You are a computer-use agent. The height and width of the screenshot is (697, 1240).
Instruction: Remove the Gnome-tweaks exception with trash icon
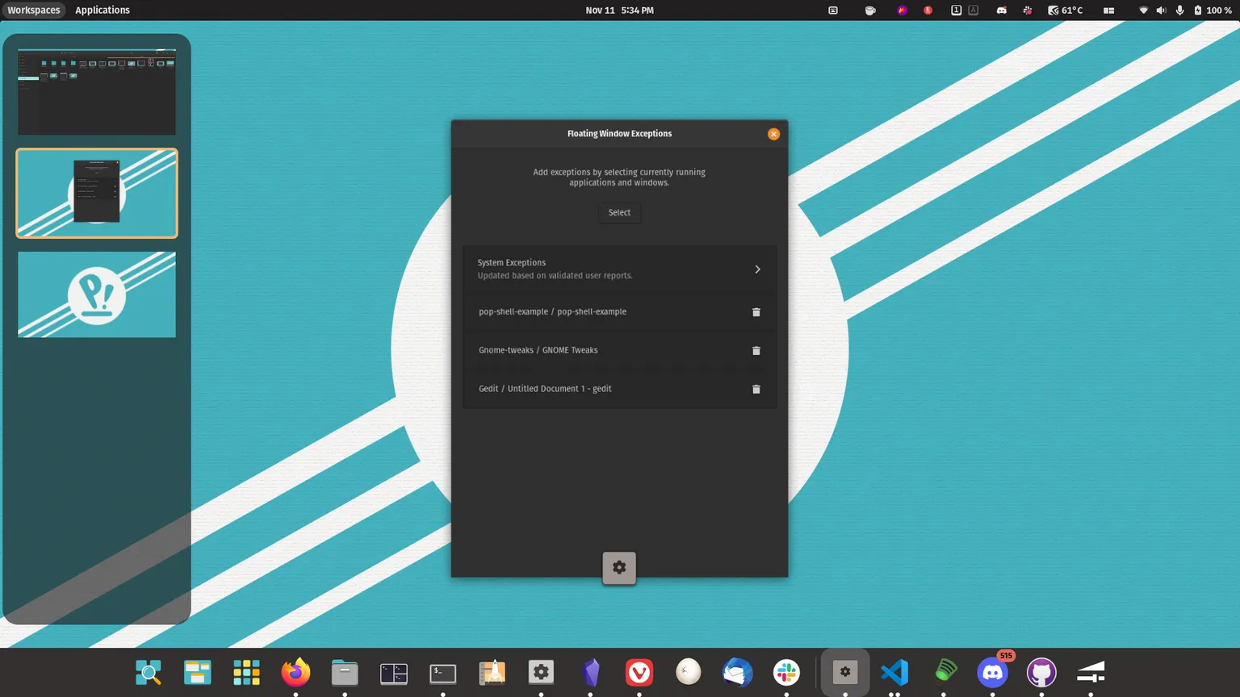[756, 351]
